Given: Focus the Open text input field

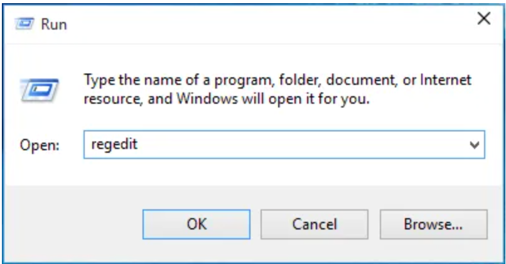Looking at the screenshot, I should 284,145.
